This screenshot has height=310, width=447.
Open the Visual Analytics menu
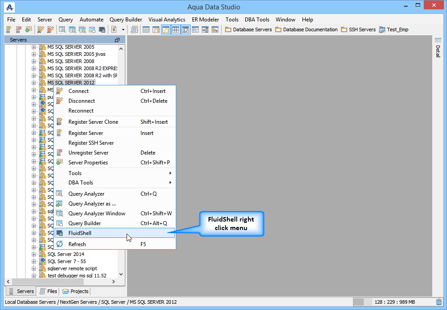[x=167, y=20]
